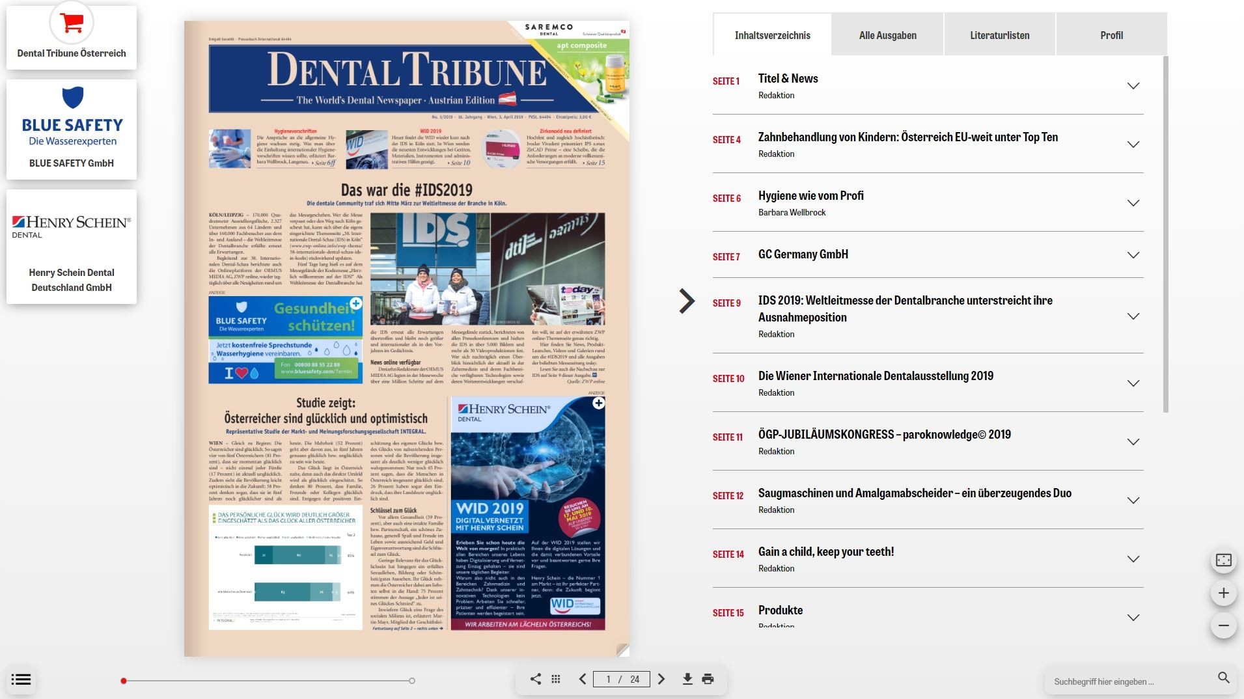Click the SEITE 12 label
The width and height of the screenshot is (1244, 699).
click(x=728, y=496)
